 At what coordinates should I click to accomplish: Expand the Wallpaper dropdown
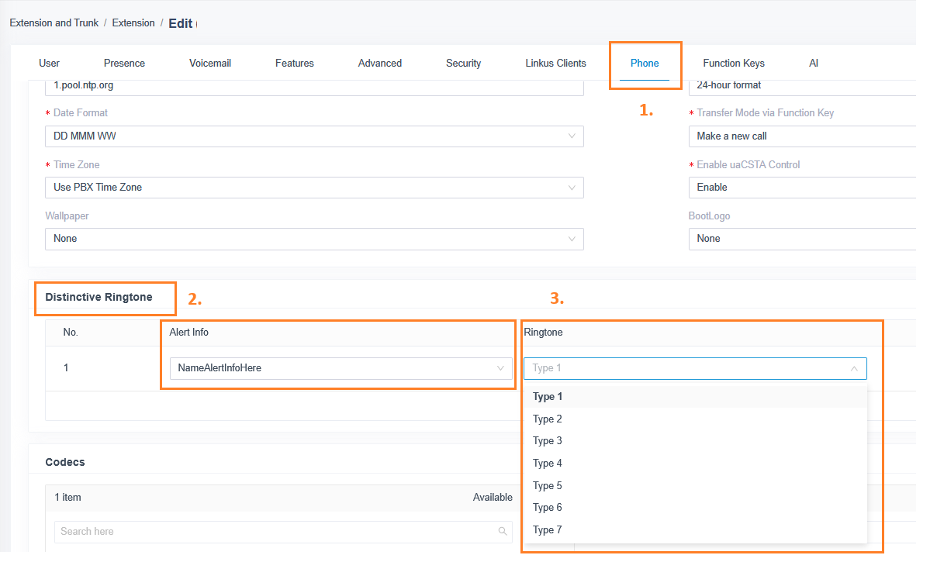pos(313,239)
